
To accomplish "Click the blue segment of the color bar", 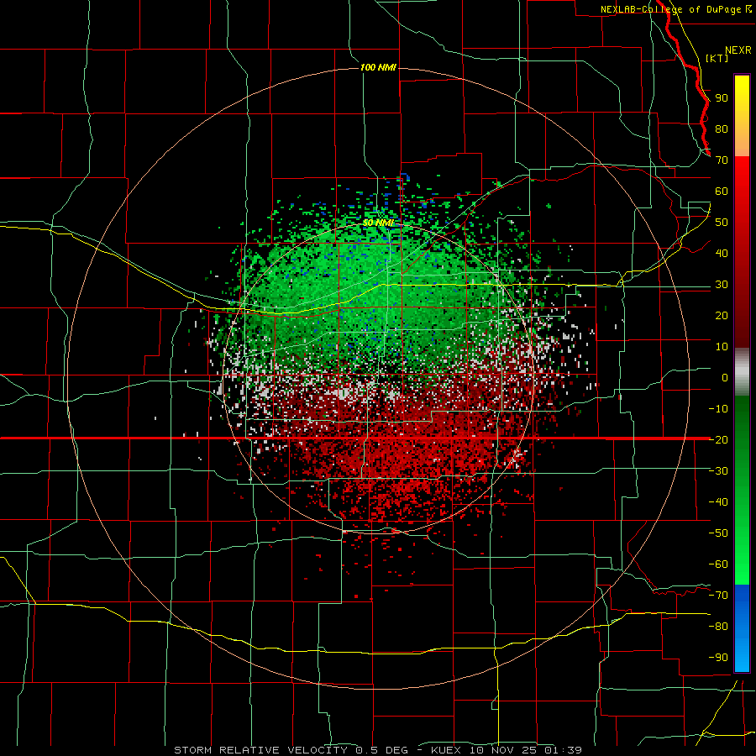I will tap(742, 628).
